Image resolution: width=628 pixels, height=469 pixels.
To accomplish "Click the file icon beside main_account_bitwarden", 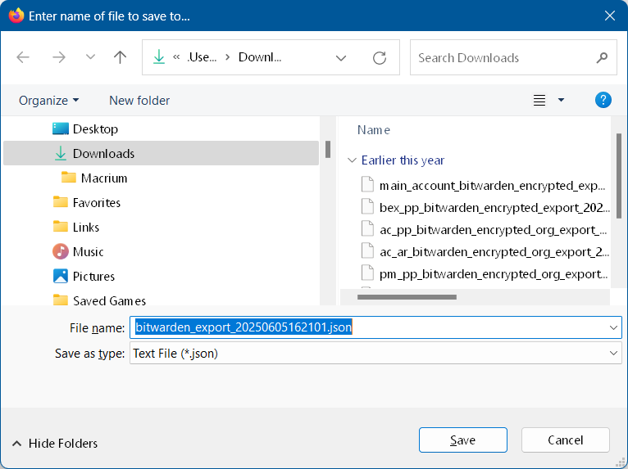I will (x=367, y=185).
